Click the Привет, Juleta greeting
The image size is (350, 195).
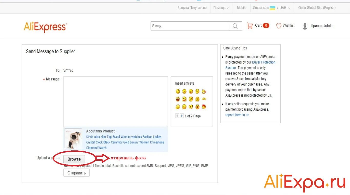tap(322, 26)
